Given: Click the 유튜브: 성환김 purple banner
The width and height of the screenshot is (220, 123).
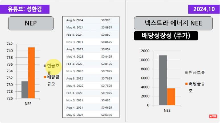Looking at the screenshot, I should [x=25, y=9].
